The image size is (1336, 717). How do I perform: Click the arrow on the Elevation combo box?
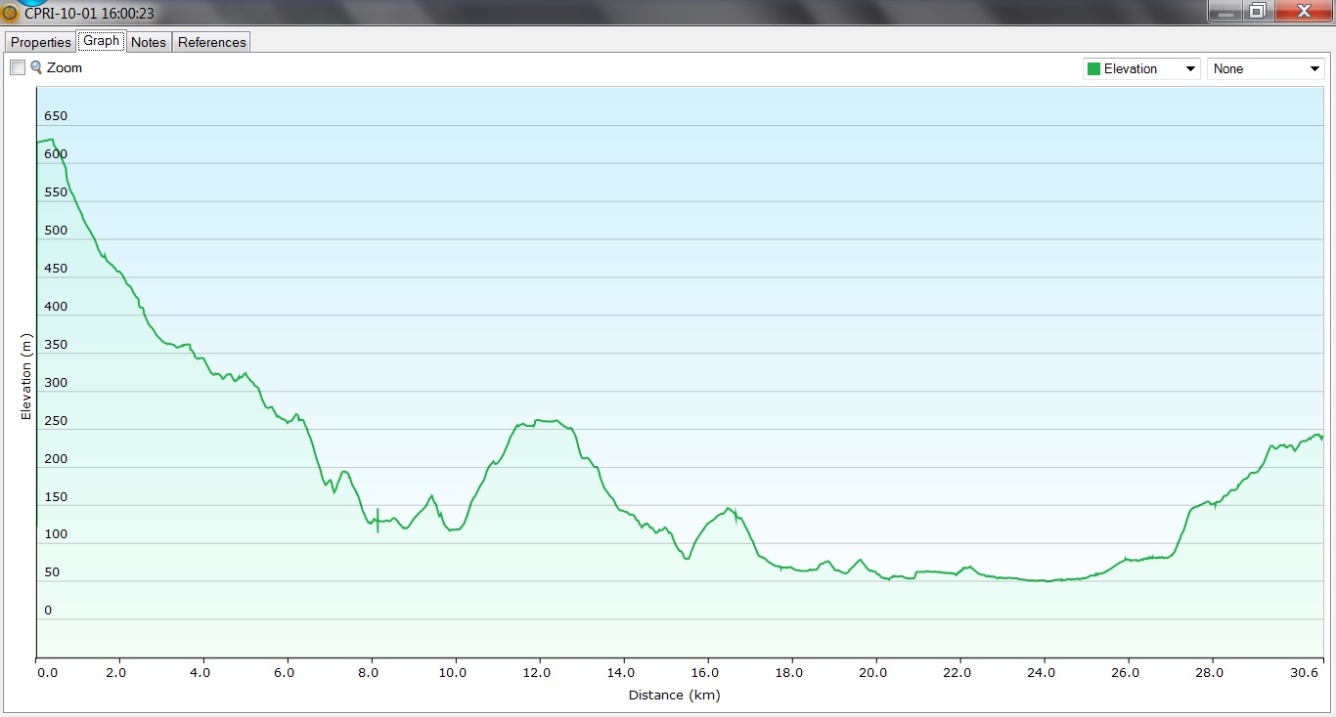[x=1190, y=69]
